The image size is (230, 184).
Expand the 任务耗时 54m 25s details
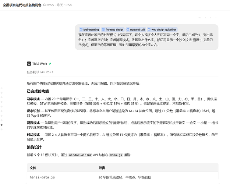[40, 72]
